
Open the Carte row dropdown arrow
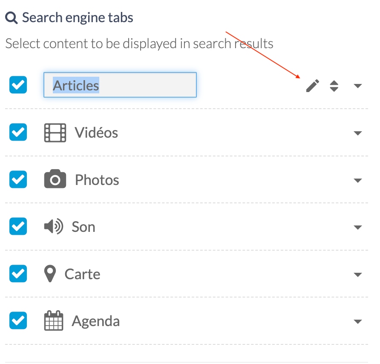358,275
